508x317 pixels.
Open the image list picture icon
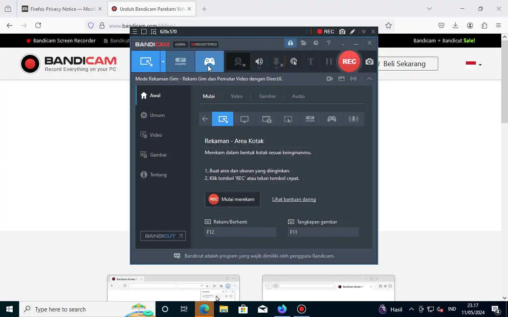[x=341, y=78]
